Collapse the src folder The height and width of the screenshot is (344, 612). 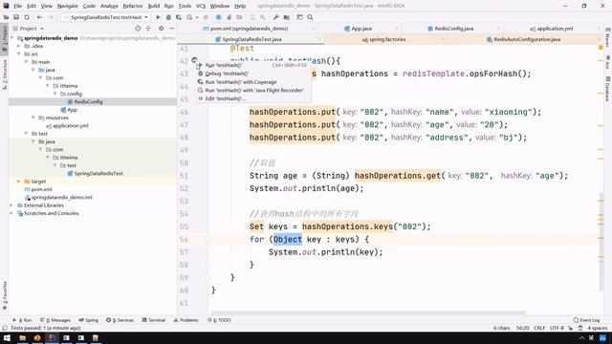[19, 54]
